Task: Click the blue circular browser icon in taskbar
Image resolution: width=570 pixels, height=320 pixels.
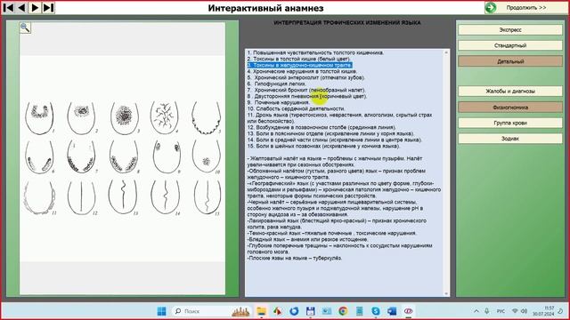Action: [x=294, y=311]
